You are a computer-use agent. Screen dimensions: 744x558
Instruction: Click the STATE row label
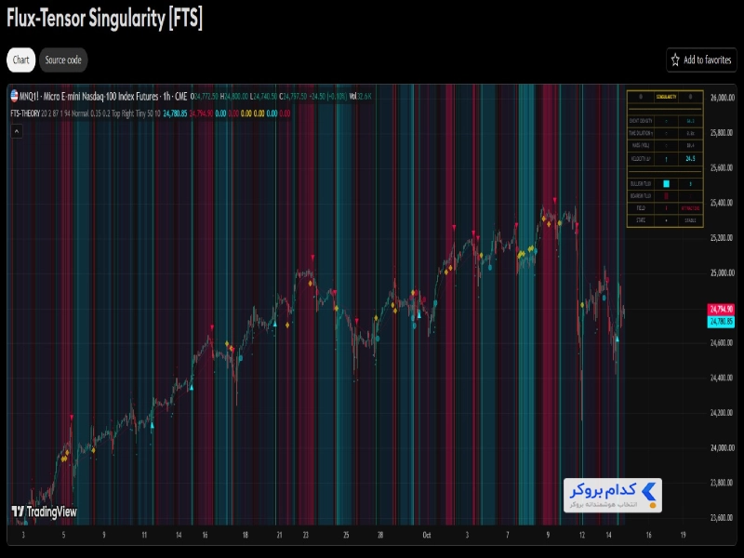pos(641,220)
